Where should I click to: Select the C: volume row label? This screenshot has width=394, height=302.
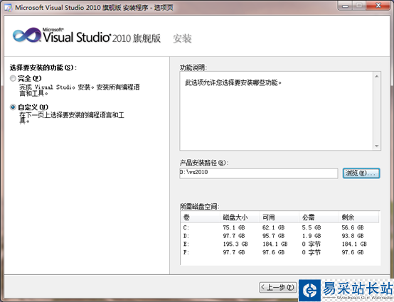click(186, 227)
